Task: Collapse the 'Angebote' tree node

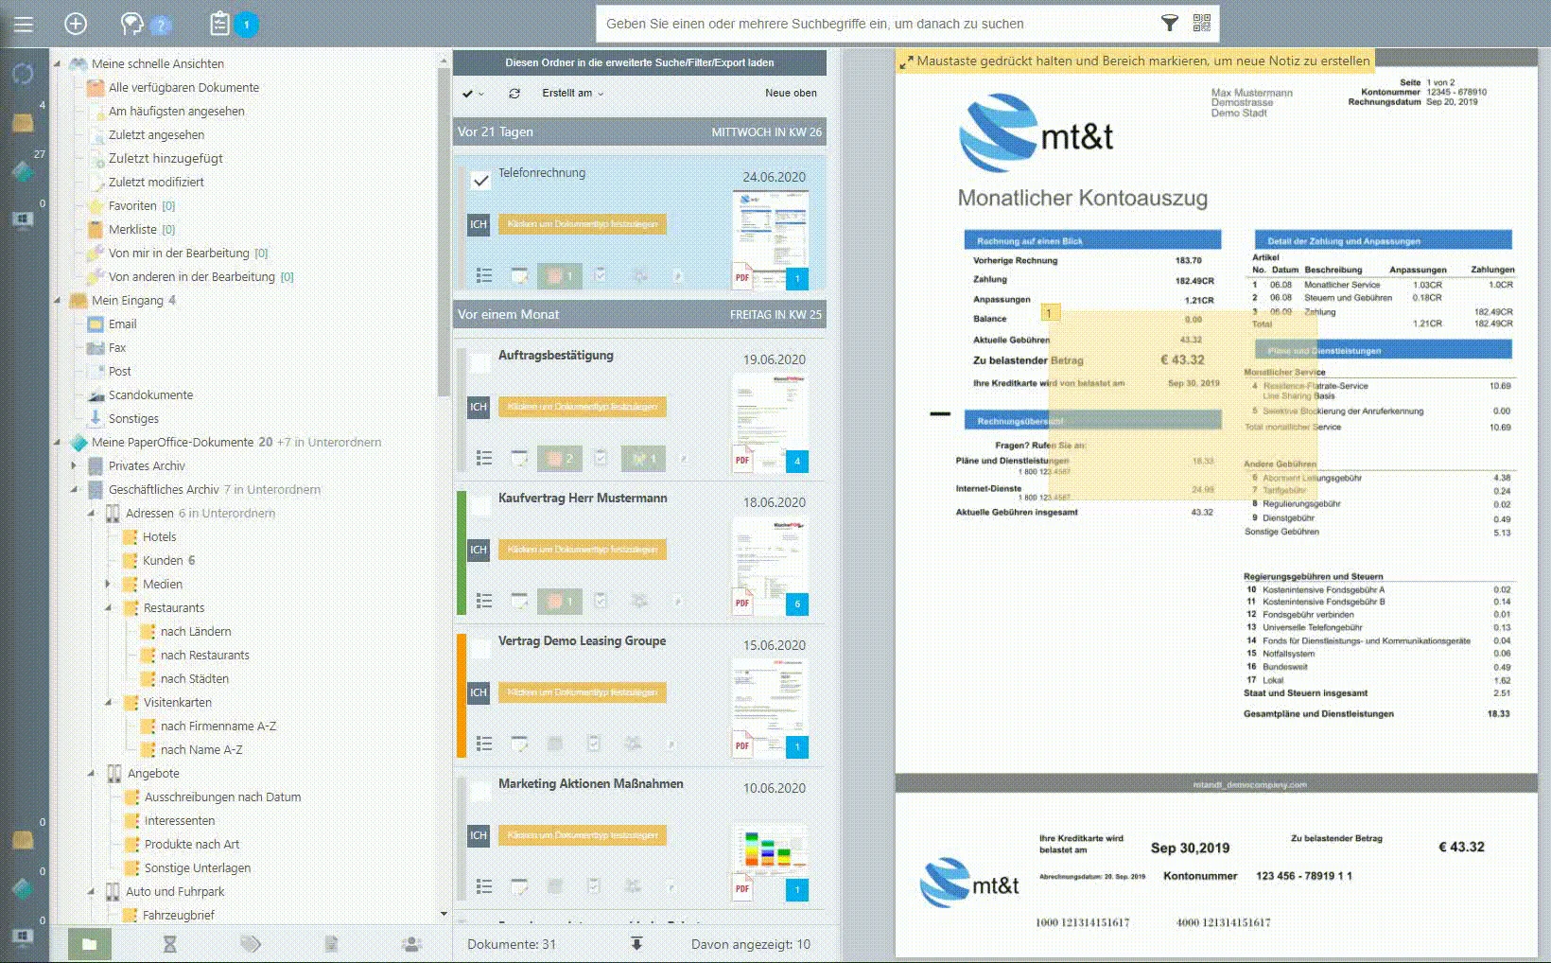Action: coord(91,774)
